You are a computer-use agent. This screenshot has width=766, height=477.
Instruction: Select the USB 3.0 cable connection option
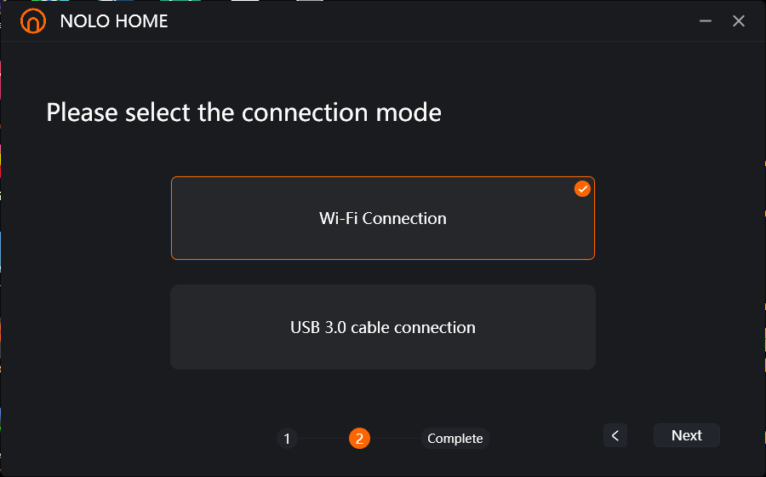coord(382,327)
